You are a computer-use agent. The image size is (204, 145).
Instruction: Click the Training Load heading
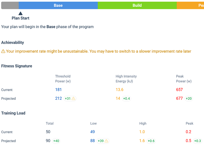click(13, 113)
